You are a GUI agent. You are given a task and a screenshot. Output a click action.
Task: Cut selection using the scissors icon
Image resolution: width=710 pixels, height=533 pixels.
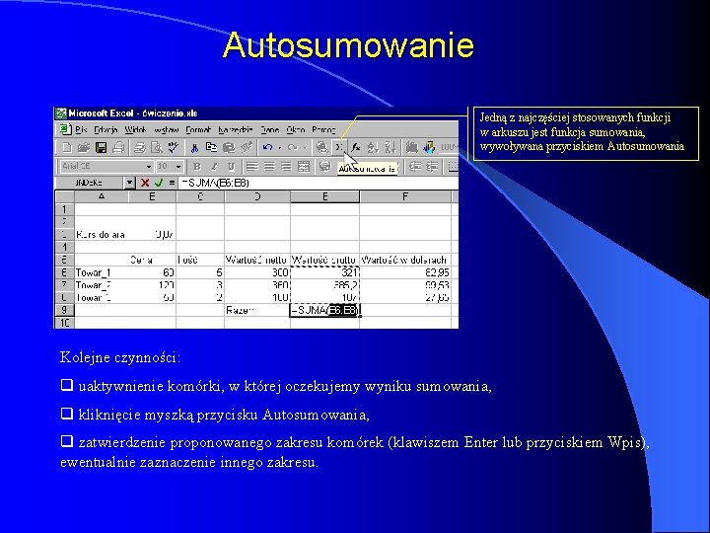[x=194, y=148]
